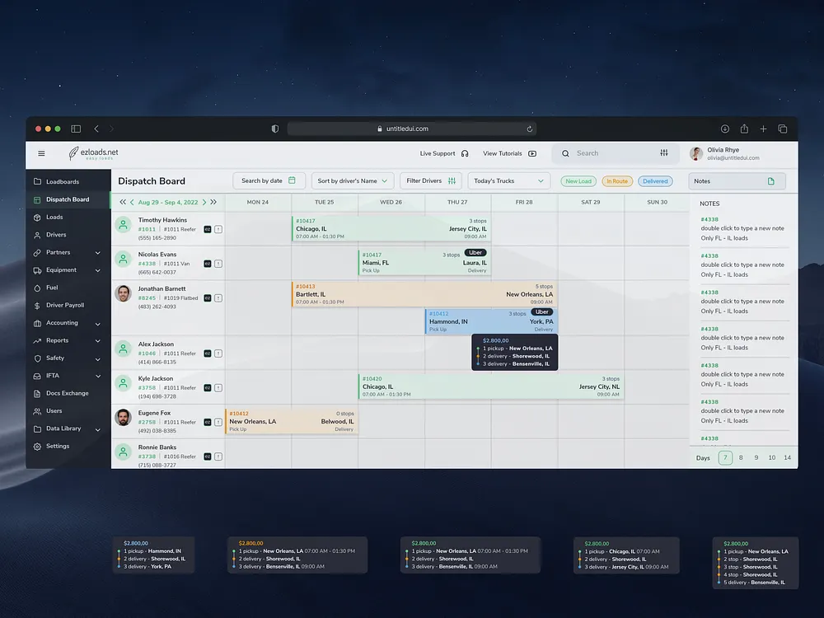Click the hamburger menu above the sidebar
Screen dimensions: 824x618
pyautogui.click(x=40, y=153)
